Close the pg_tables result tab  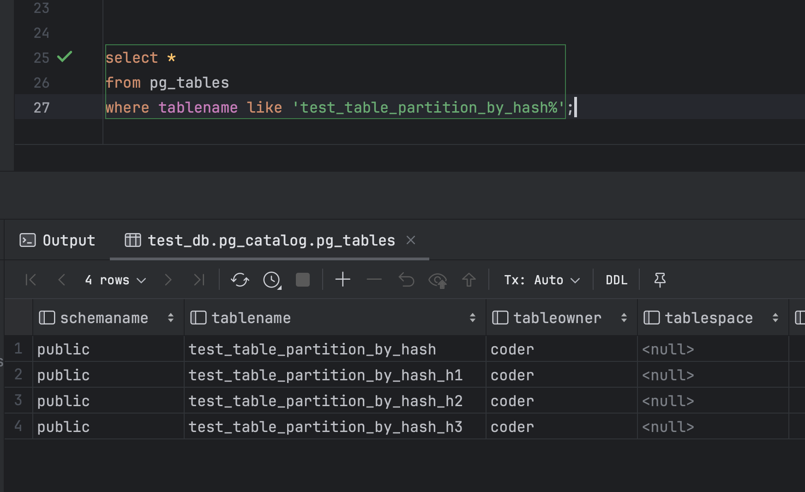pyautogui.click(x=411, y=240)
